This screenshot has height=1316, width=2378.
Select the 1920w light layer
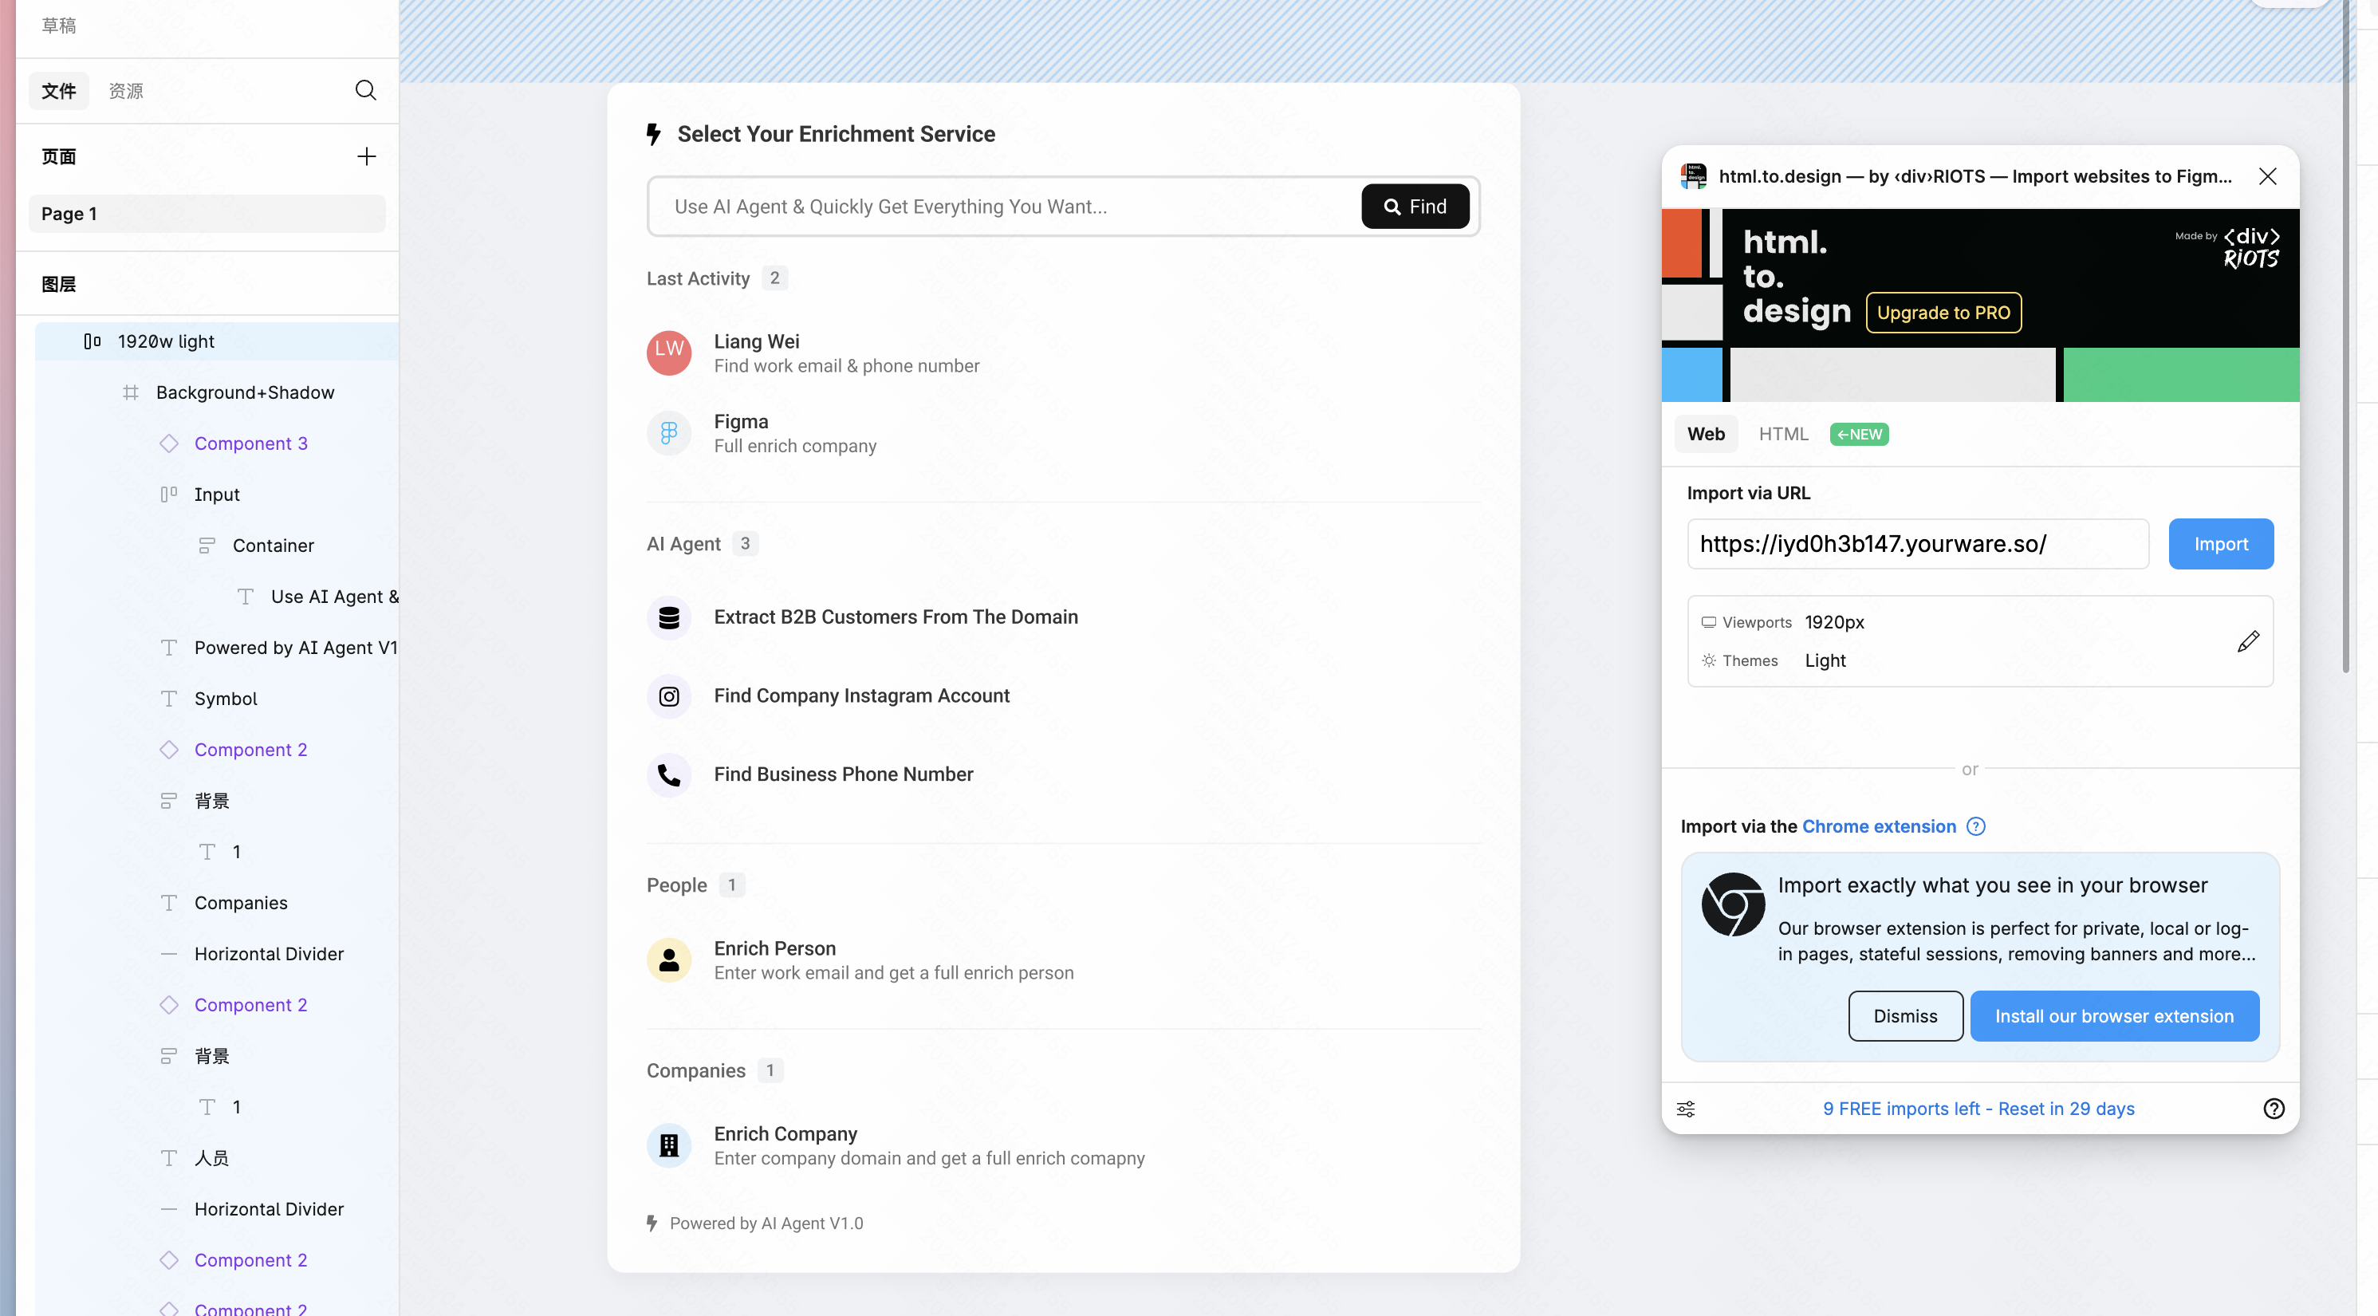click(x=166, y=341)
